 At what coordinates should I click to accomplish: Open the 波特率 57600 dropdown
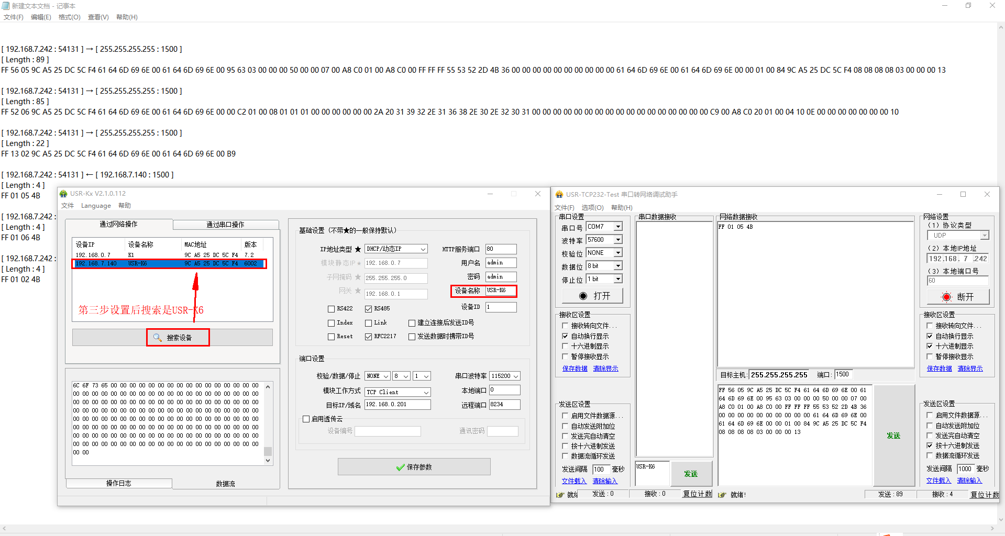coord(618,240)
